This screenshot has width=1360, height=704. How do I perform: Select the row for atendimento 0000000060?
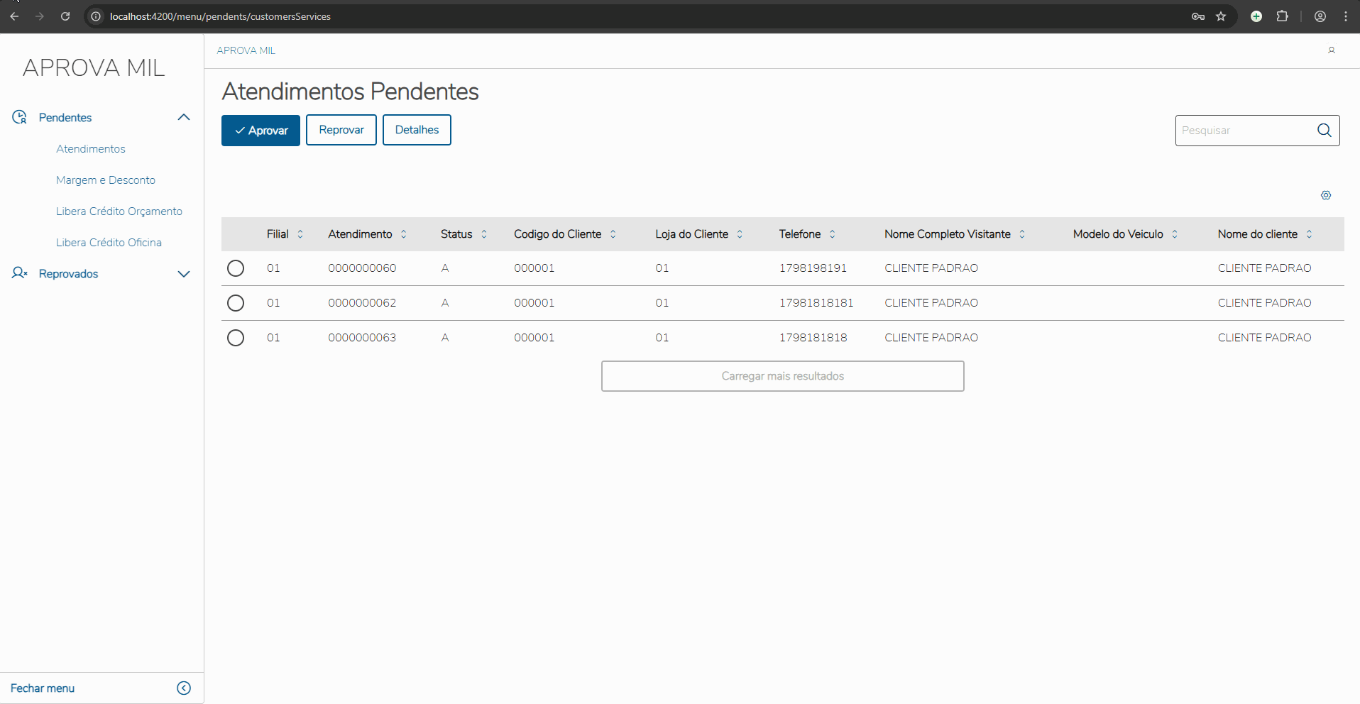click(x=236, y=268)
